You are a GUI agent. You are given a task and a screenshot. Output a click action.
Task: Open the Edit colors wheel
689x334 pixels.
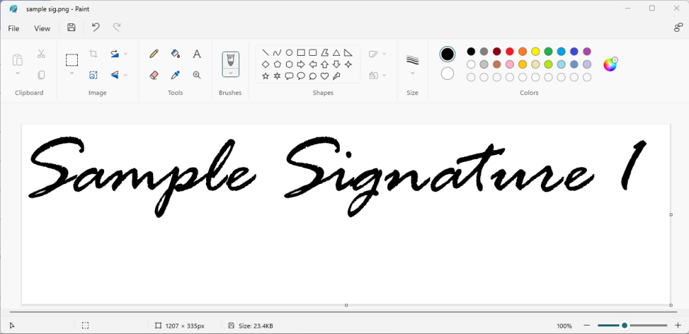point(610,65)
